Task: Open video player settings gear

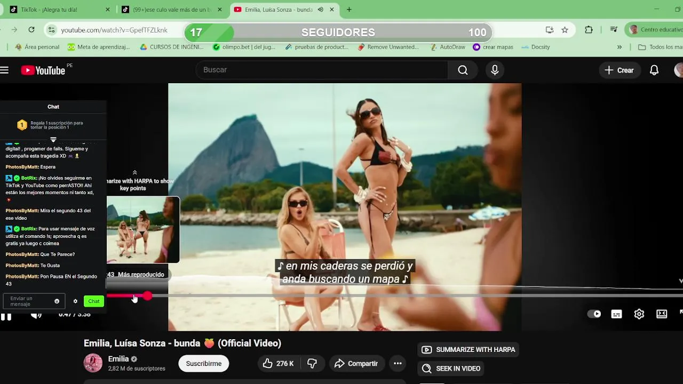Action: [639, 314]
